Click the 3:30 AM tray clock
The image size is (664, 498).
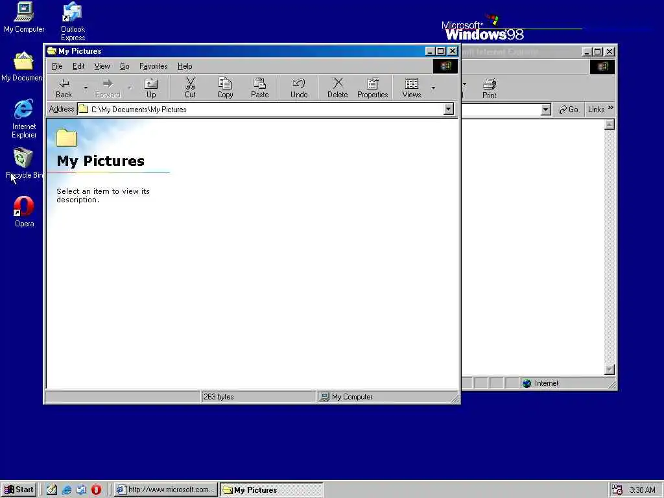[643, 490]
